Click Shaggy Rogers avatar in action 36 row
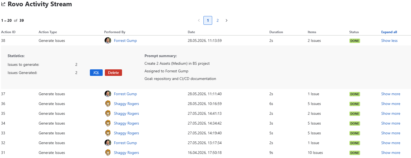411x158 pixels. point(108,104)
